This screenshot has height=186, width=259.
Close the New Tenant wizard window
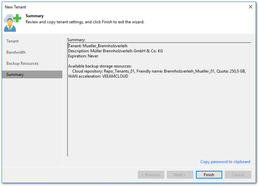coord(250,7)
